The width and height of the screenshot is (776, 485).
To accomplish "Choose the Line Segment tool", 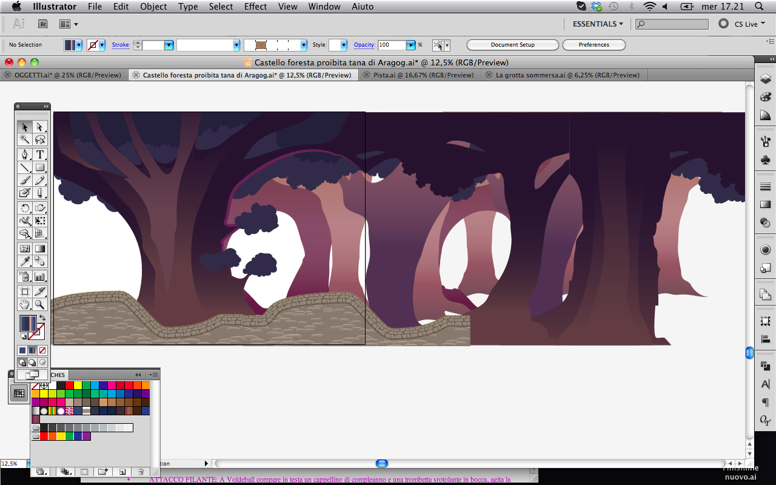I will click(25, 167).
